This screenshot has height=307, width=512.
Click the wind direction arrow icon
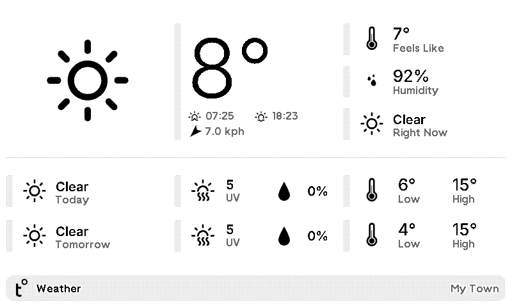[195, 132]
